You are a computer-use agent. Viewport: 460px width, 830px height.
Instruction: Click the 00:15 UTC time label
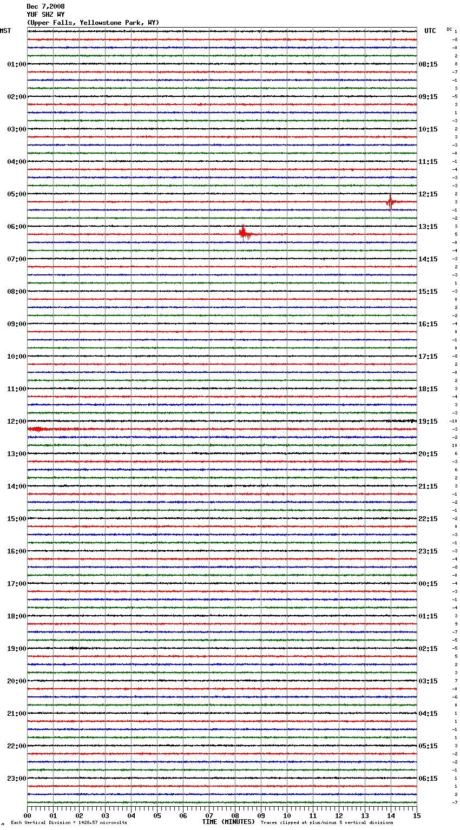(x=428, y=584)
